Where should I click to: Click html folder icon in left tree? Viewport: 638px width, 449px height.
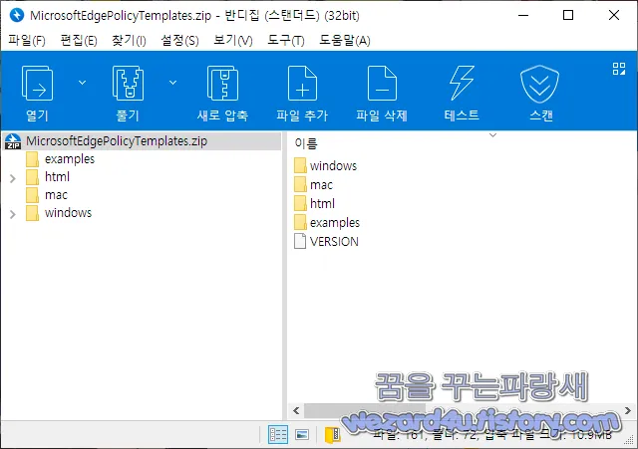coord(32,177)
